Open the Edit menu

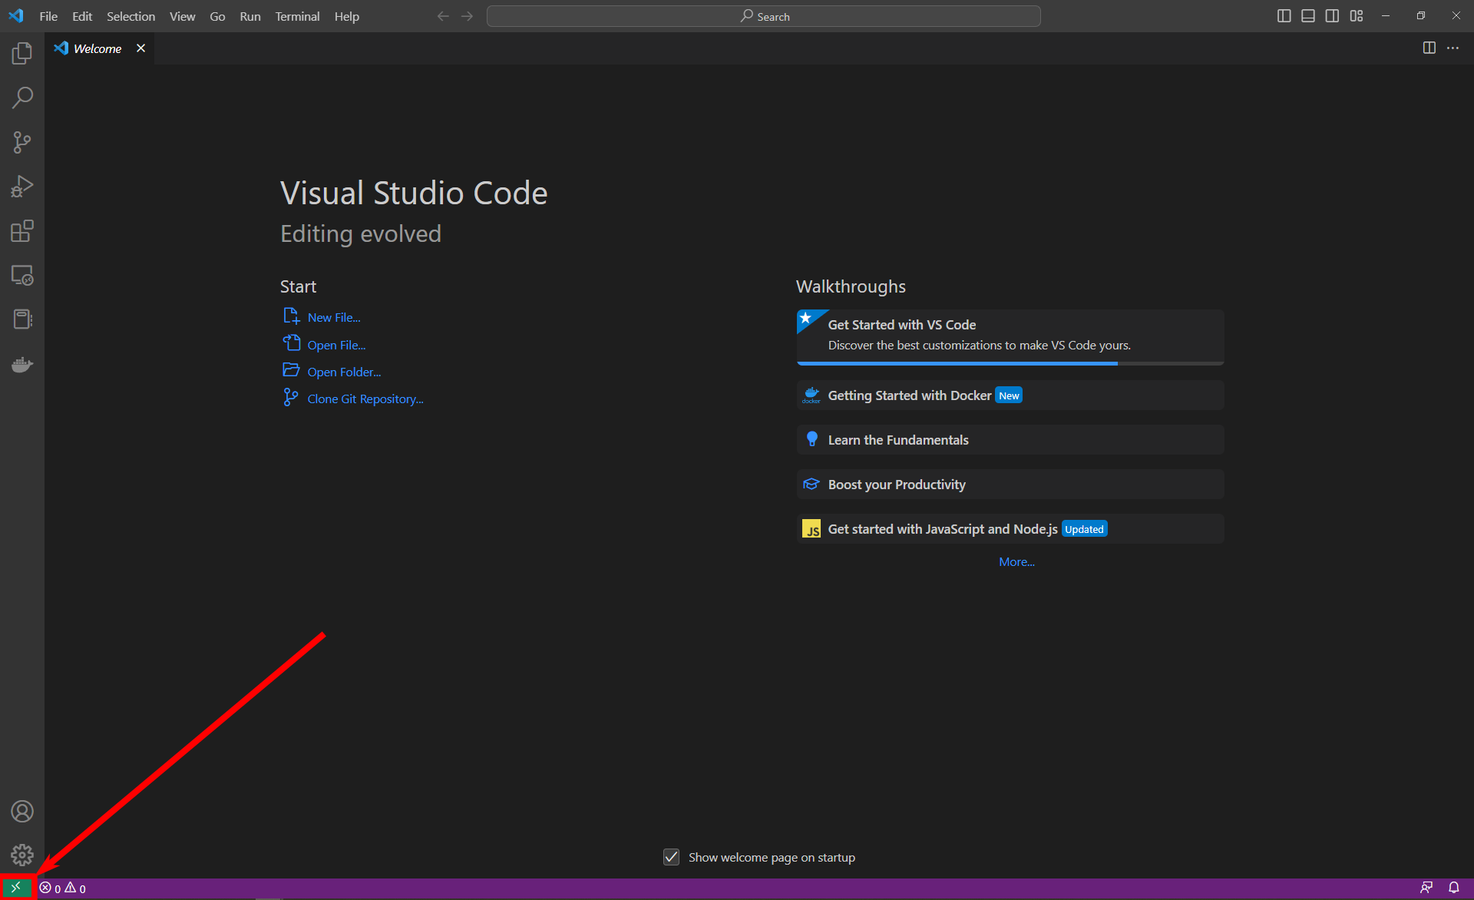[x=82, y=16]
